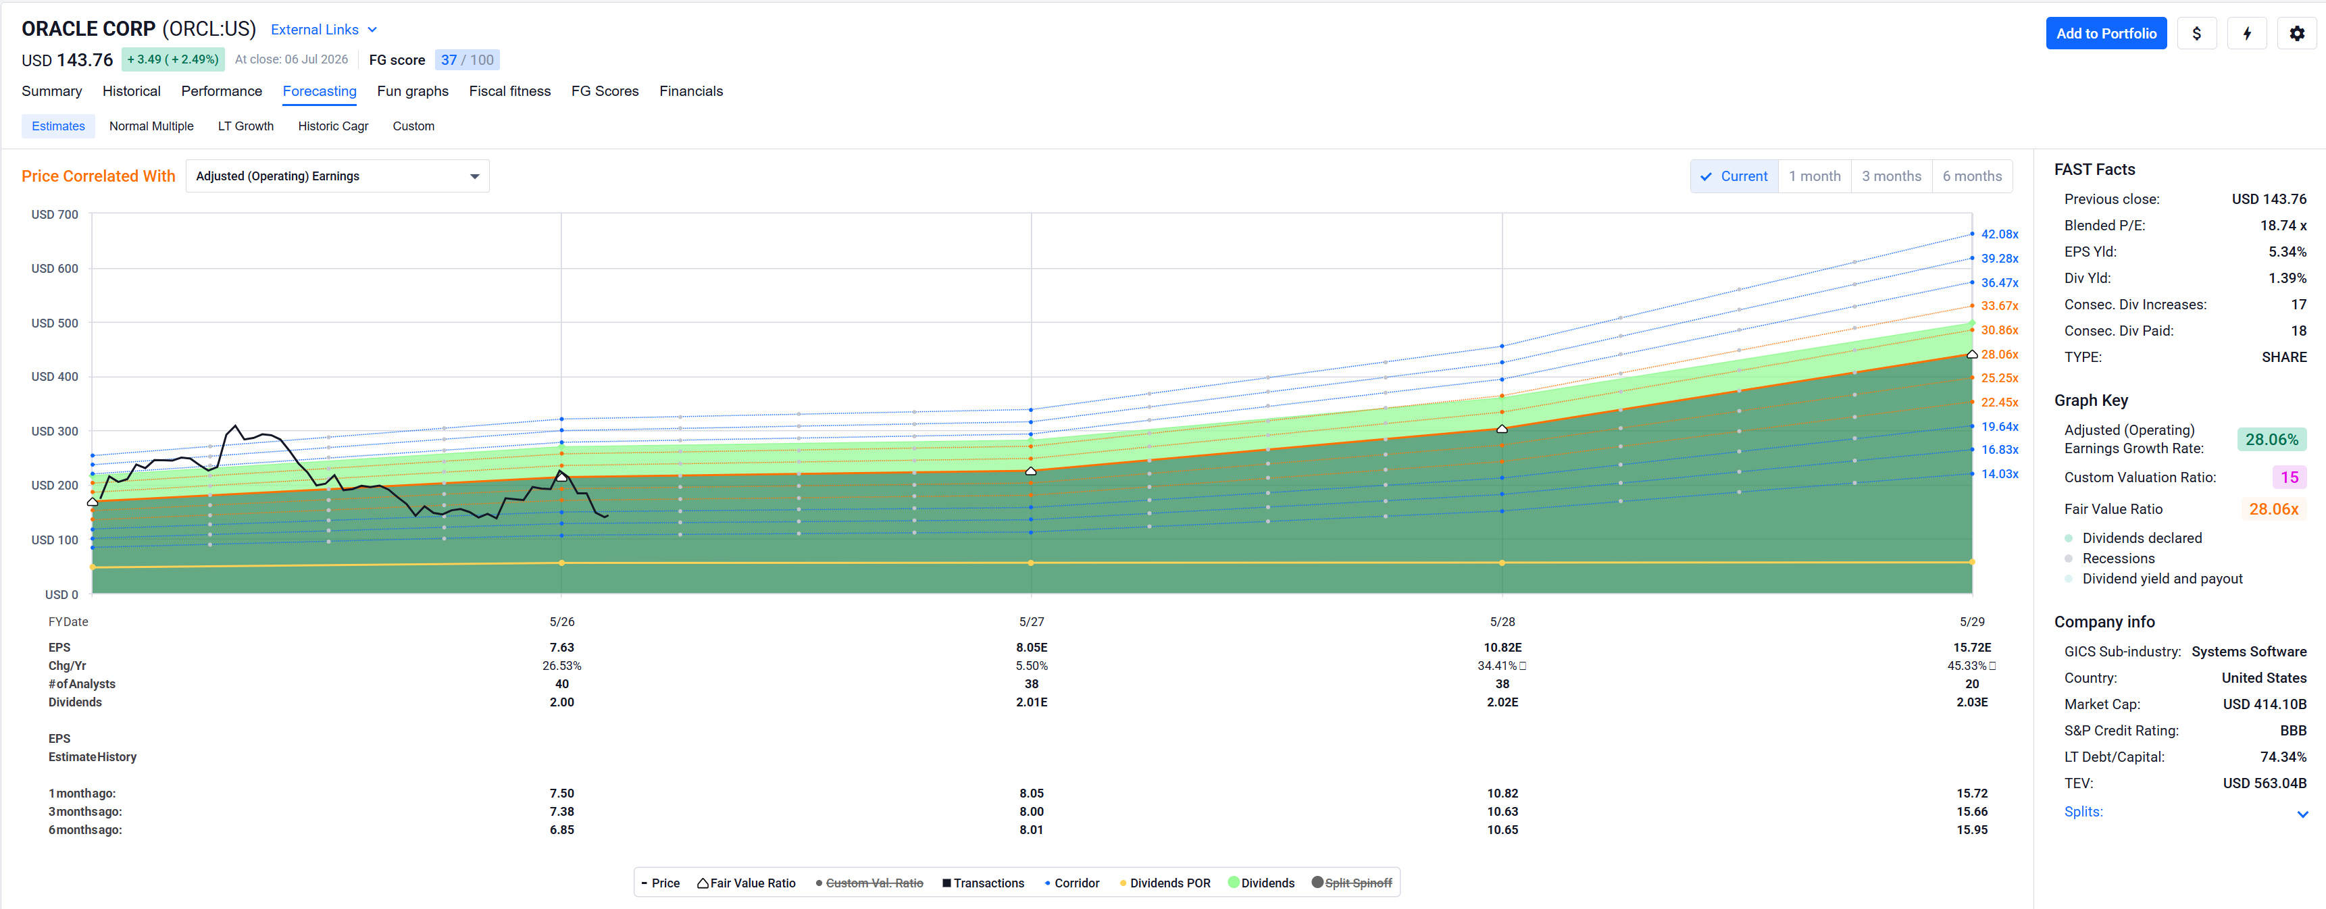Switch to the Fun graphs tab
This screenshot has height=909, width=2326.
pos(413,91)
